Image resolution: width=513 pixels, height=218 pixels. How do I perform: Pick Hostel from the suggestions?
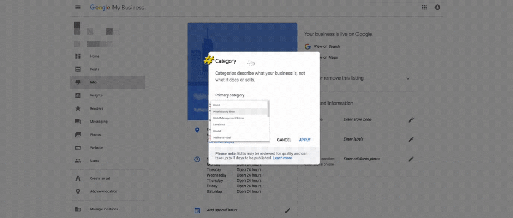[x=239, y=131]
